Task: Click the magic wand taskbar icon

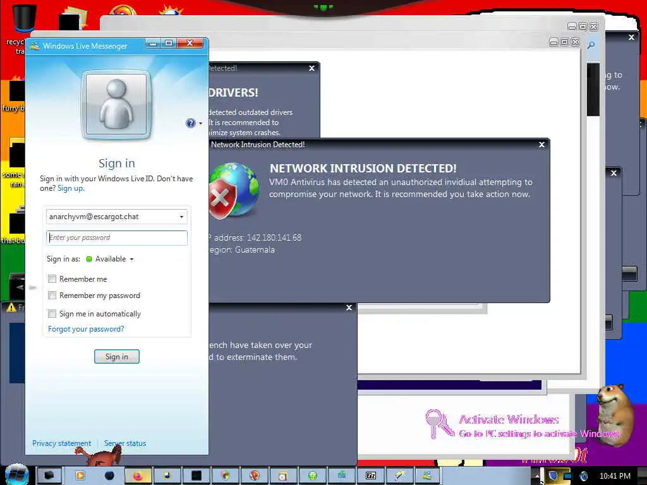Action: click(399, 476)
